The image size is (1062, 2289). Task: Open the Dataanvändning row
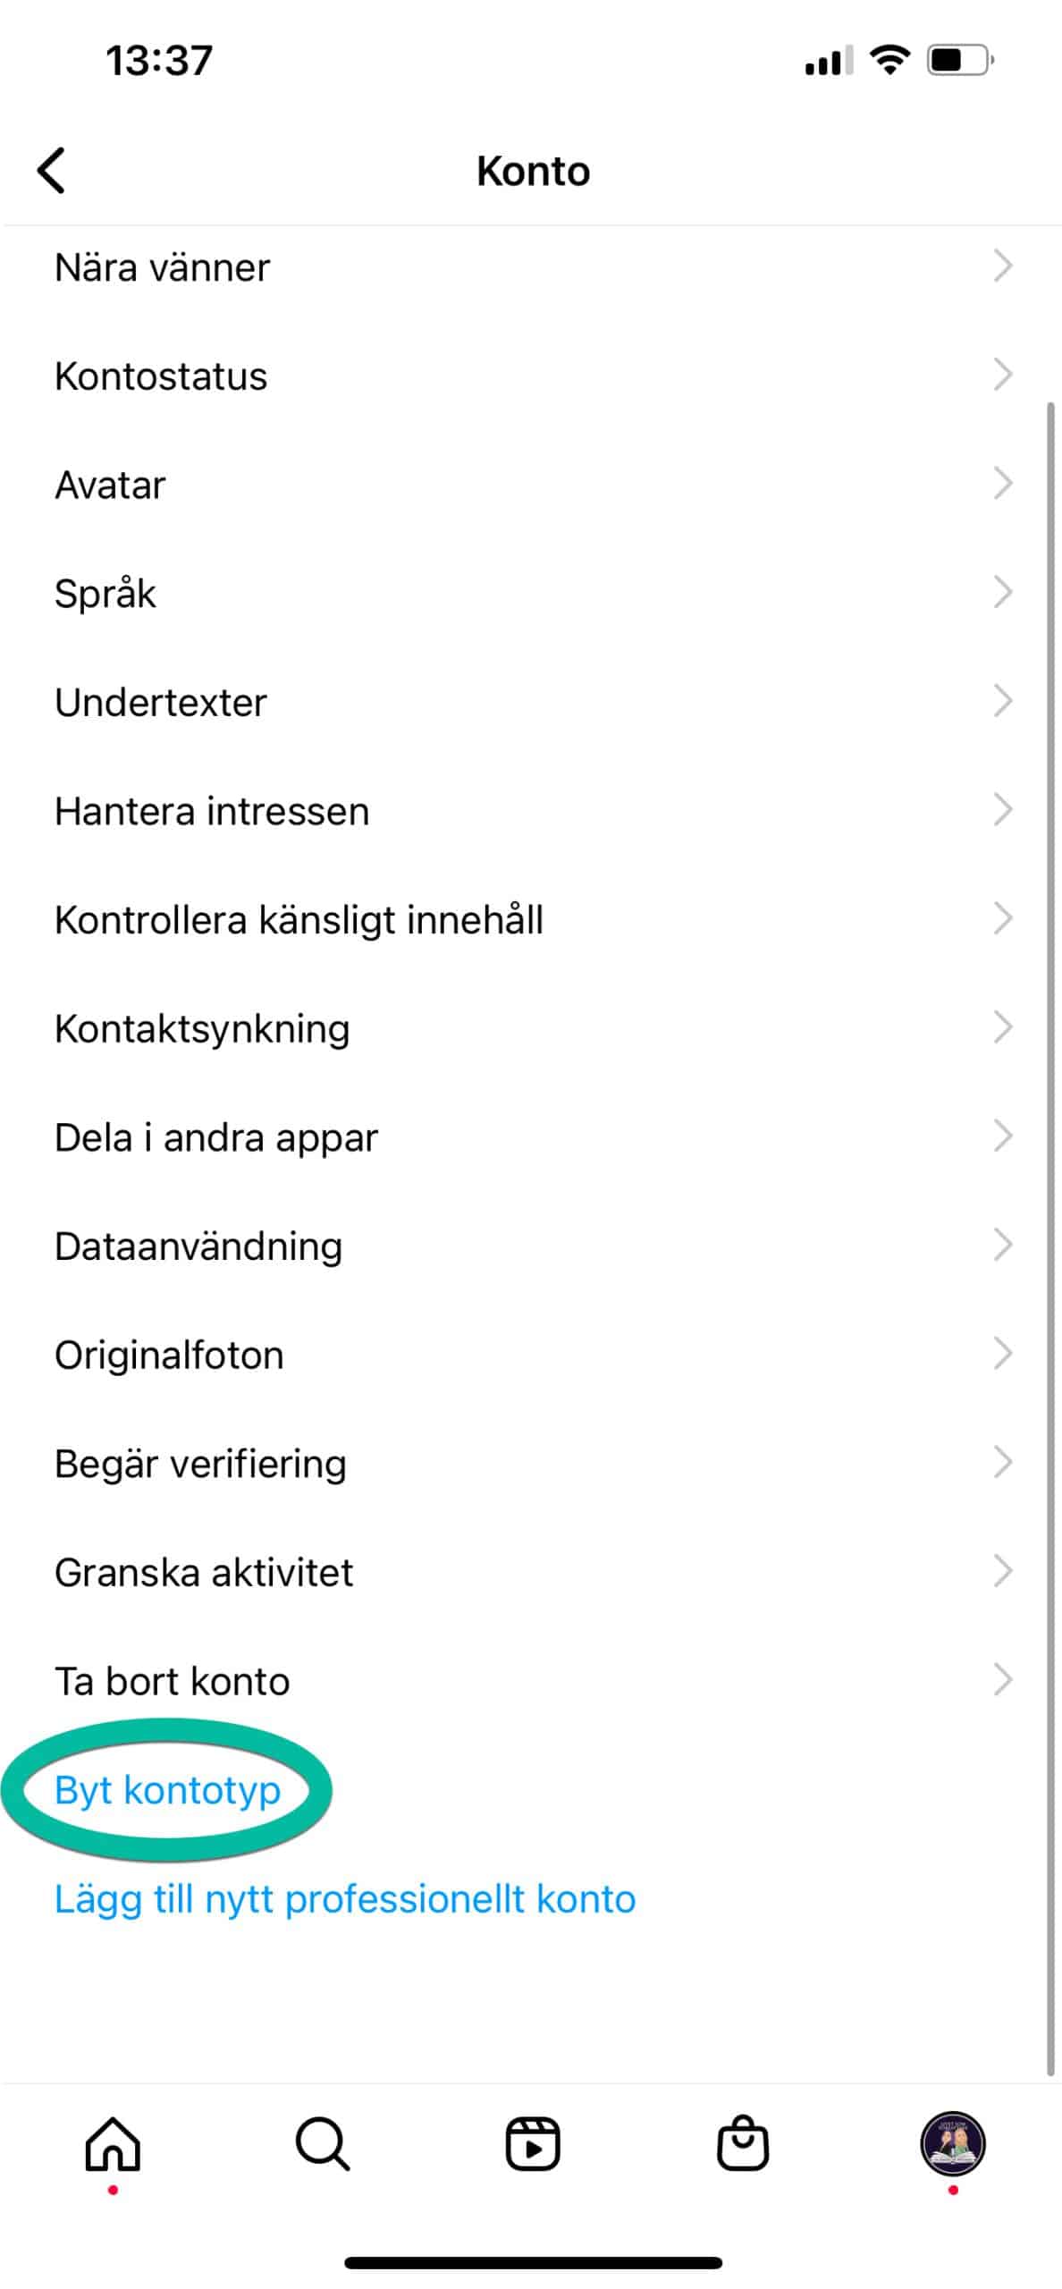(x=198, y=1245)
